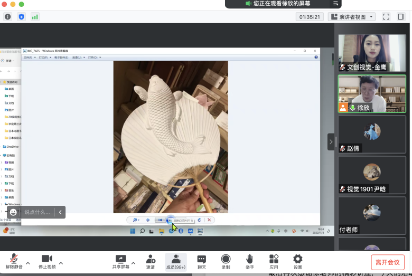Select the 徐欣 speaker video tile
The image size is (412, 276).
[x=372, y=94]
